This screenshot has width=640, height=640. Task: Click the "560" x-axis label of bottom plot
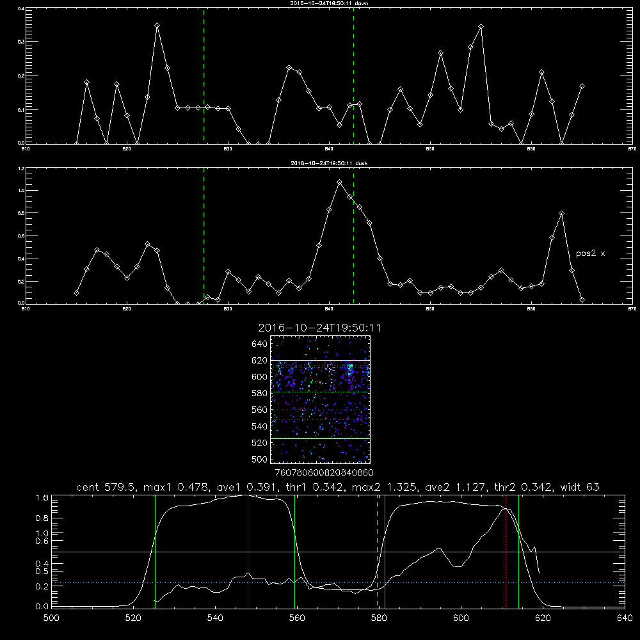click(297, 618)
